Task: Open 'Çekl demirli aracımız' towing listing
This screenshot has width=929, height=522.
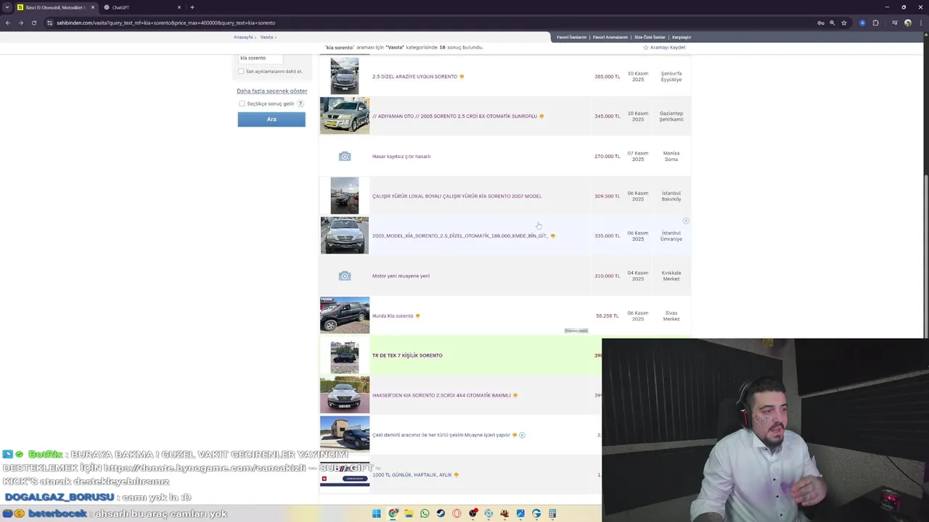Action: point(441,435)
